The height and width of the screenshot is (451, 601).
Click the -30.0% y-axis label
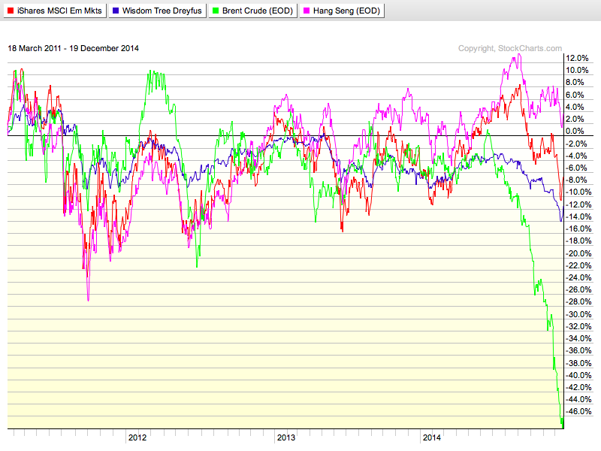coord(578,314)
